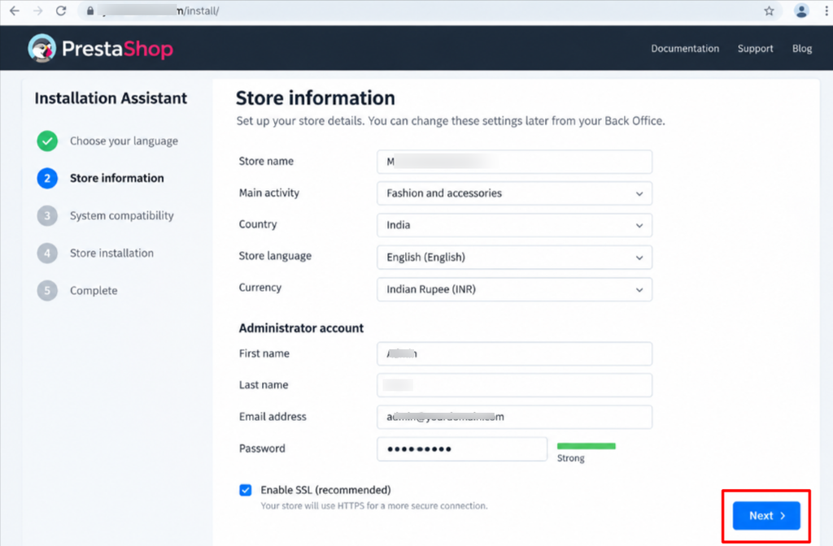
Task: Click the green checkmark step icon
Action: [x=47, y=141]
